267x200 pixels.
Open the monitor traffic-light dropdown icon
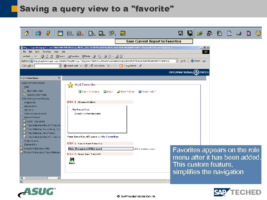click(102, 33)
